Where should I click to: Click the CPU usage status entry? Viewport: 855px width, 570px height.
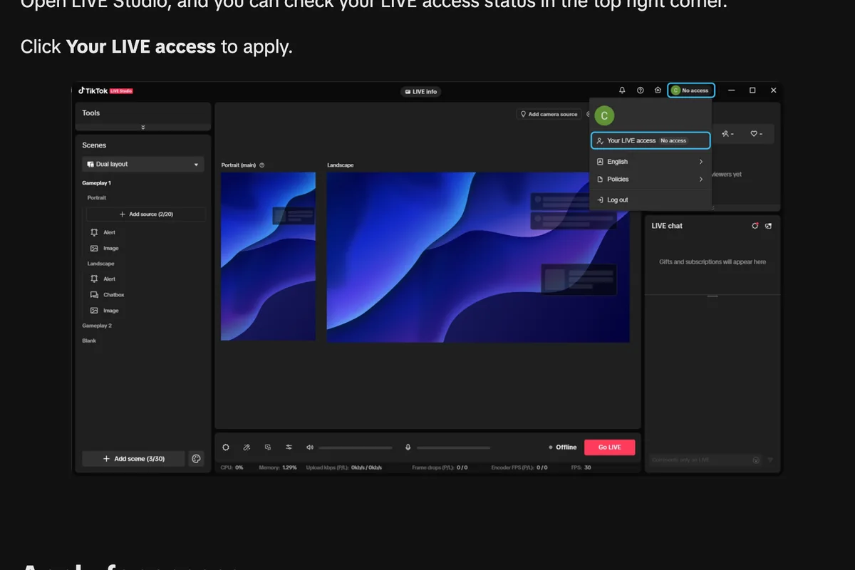232,468
